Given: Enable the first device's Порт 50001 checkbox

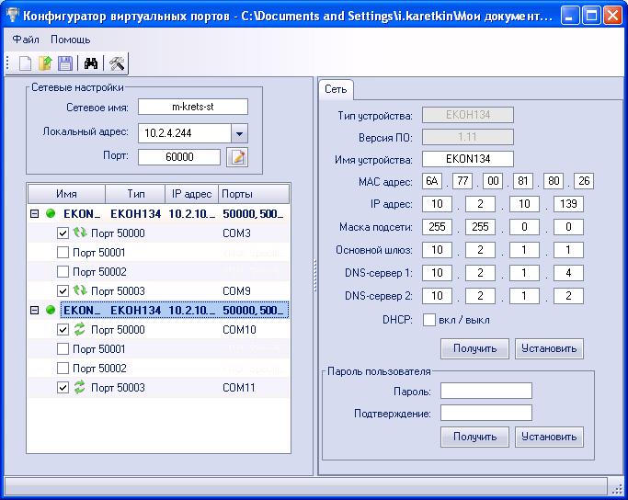Looking at the screenshot, I should [63, 253].
